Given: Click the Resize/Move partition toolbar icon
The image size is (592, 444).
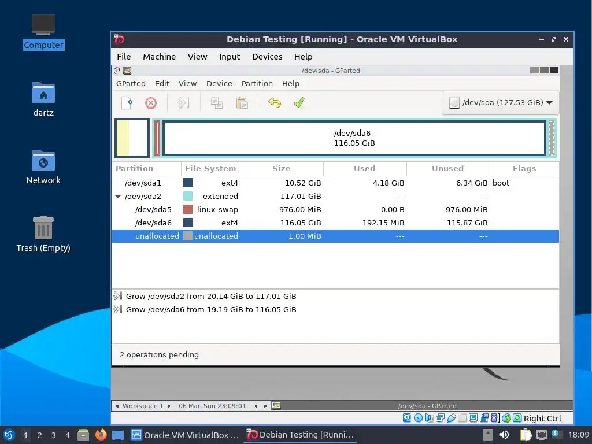Looking at the screenshot, I should pos(183,103).
